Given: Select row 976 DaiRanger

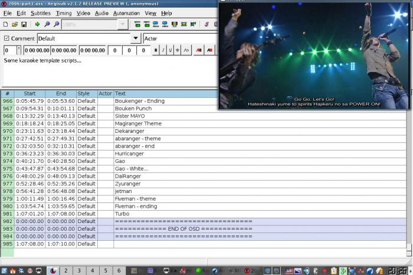Looking at the screenshot, I should [204, 176].
